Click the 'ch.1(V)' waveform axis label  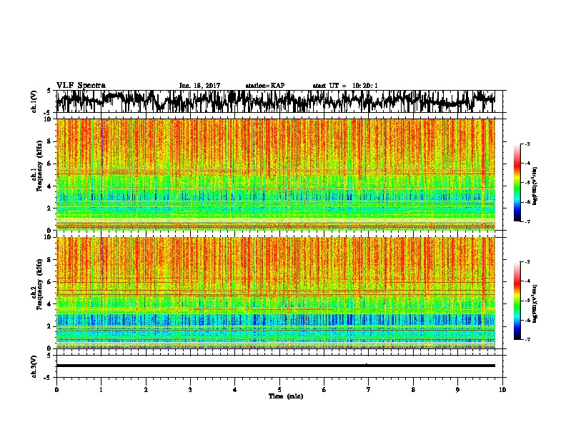click(x=34, y=101)
